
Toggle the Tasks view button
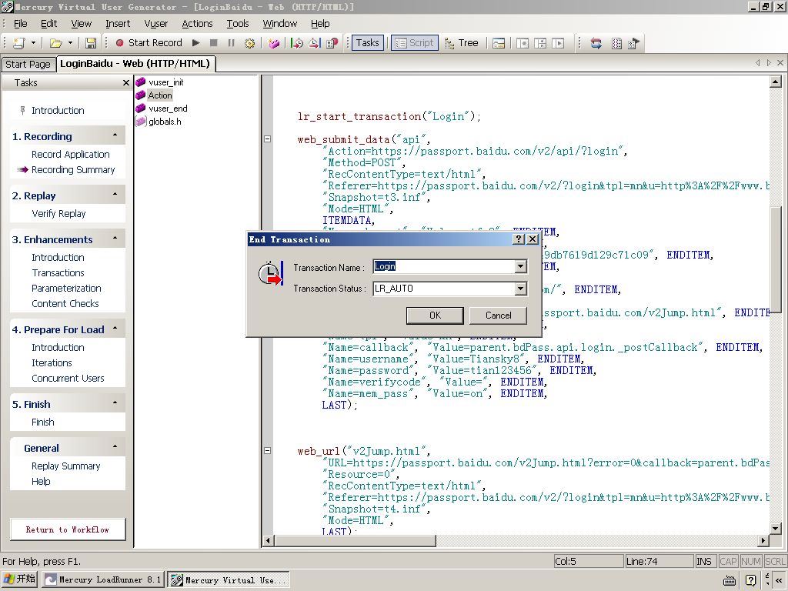367,43
